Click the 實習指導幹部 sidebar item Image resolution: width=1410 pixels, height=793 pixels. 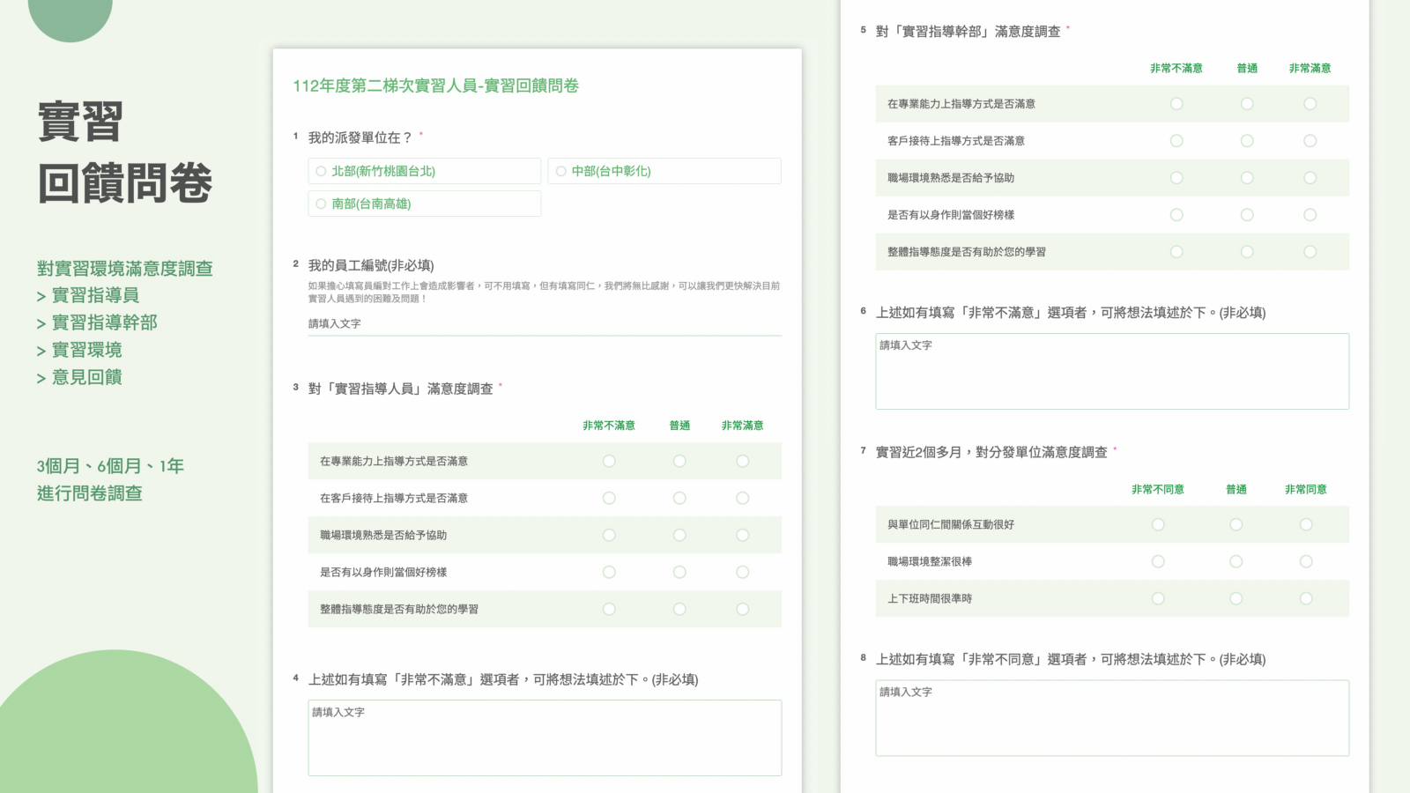coord(104,322)
